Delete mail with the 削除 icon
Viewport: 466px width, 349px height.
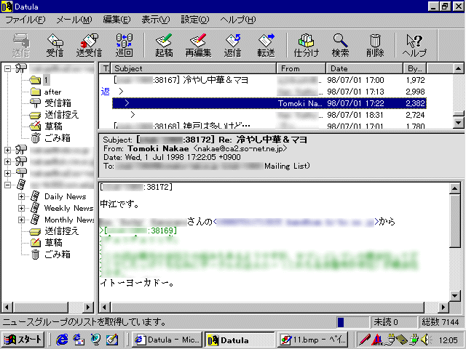click(375, 45)
